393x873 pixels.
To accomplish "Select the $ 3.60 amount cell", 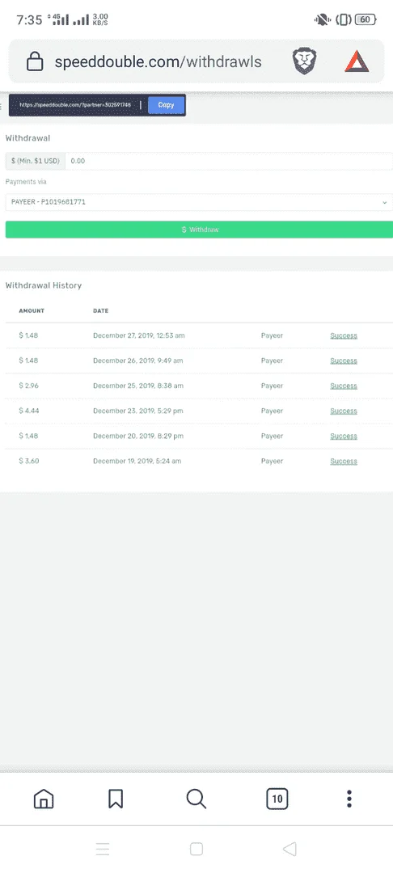I will (29, 461).
